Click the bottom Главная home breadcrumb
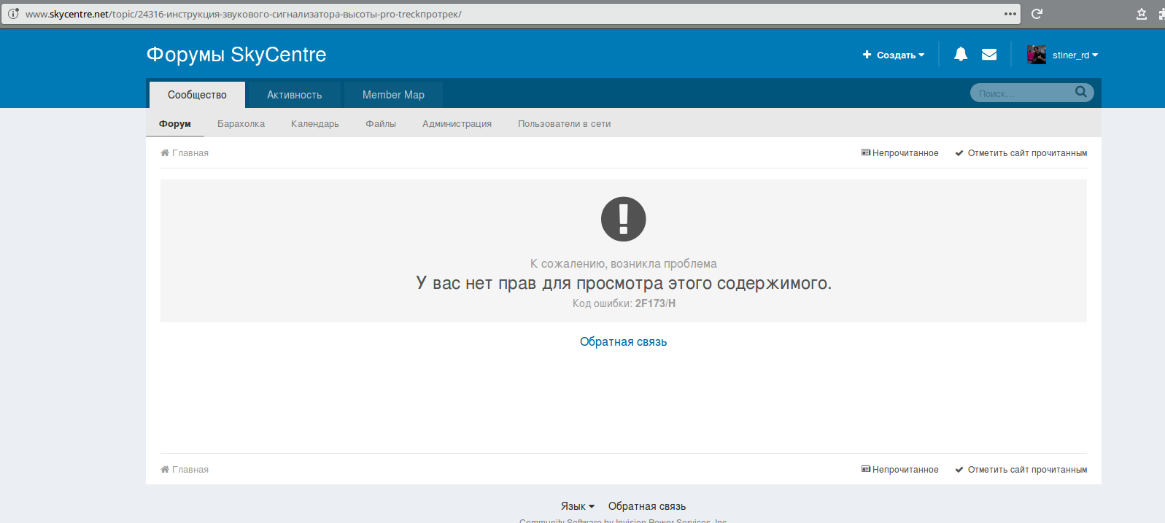 pyautogui.click(x=185, y=470)
